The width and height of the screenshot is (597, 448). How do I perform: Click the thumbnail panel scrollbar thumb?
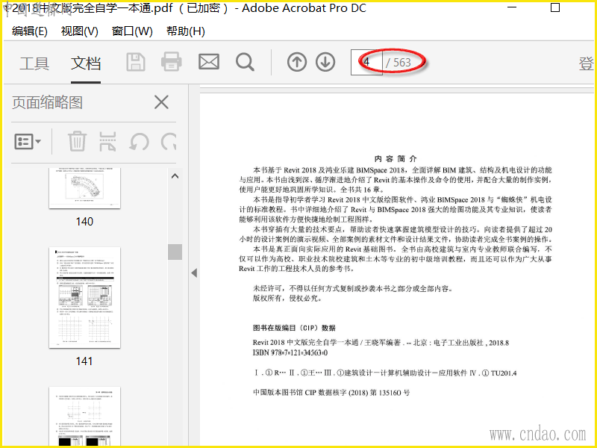point(175,252)
